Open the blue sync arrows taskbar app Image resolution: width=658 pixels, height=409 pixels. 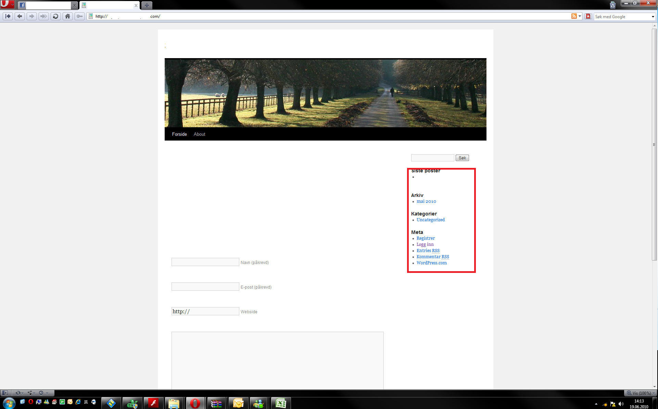pyautogui.click(x=111, y=403)
